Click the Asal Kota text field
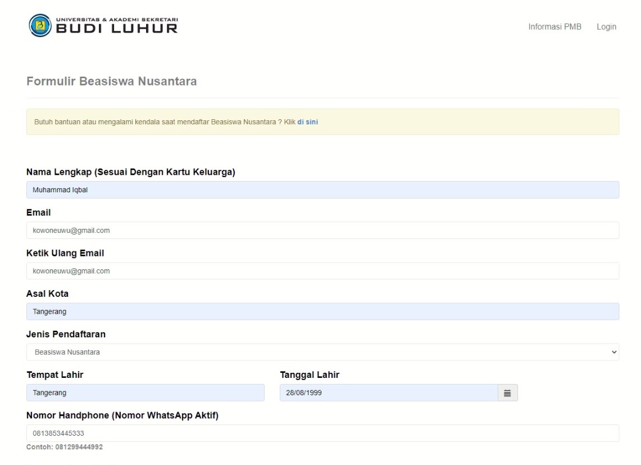Screen dimensions: 641x465 [x=322, y=311]
